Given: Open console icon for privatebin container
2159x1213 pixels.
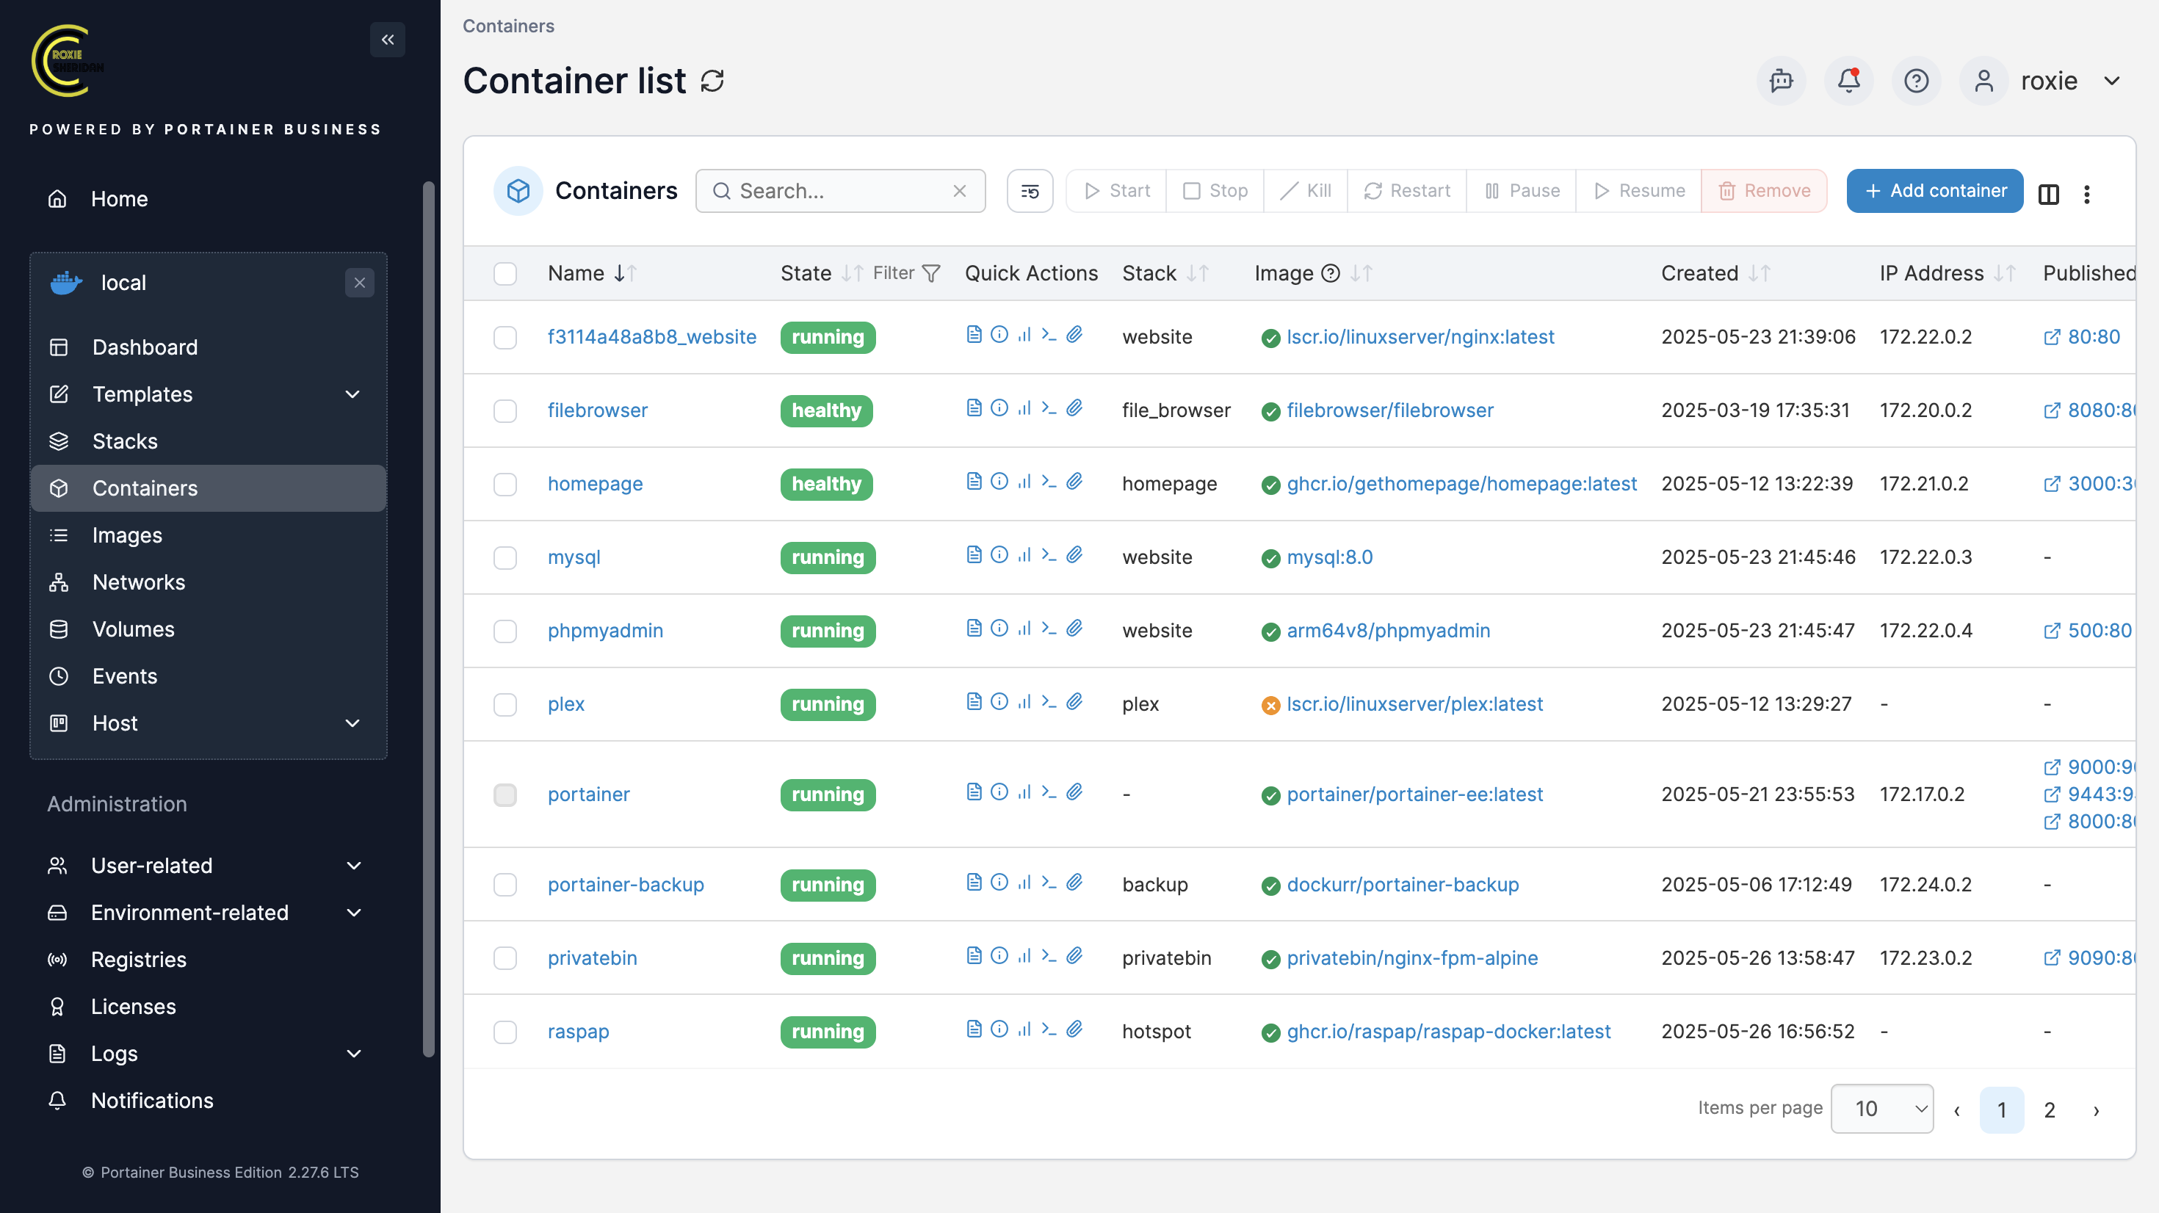Looking at the screenshot, I should pyautogui.click(x=1049, y=955).
